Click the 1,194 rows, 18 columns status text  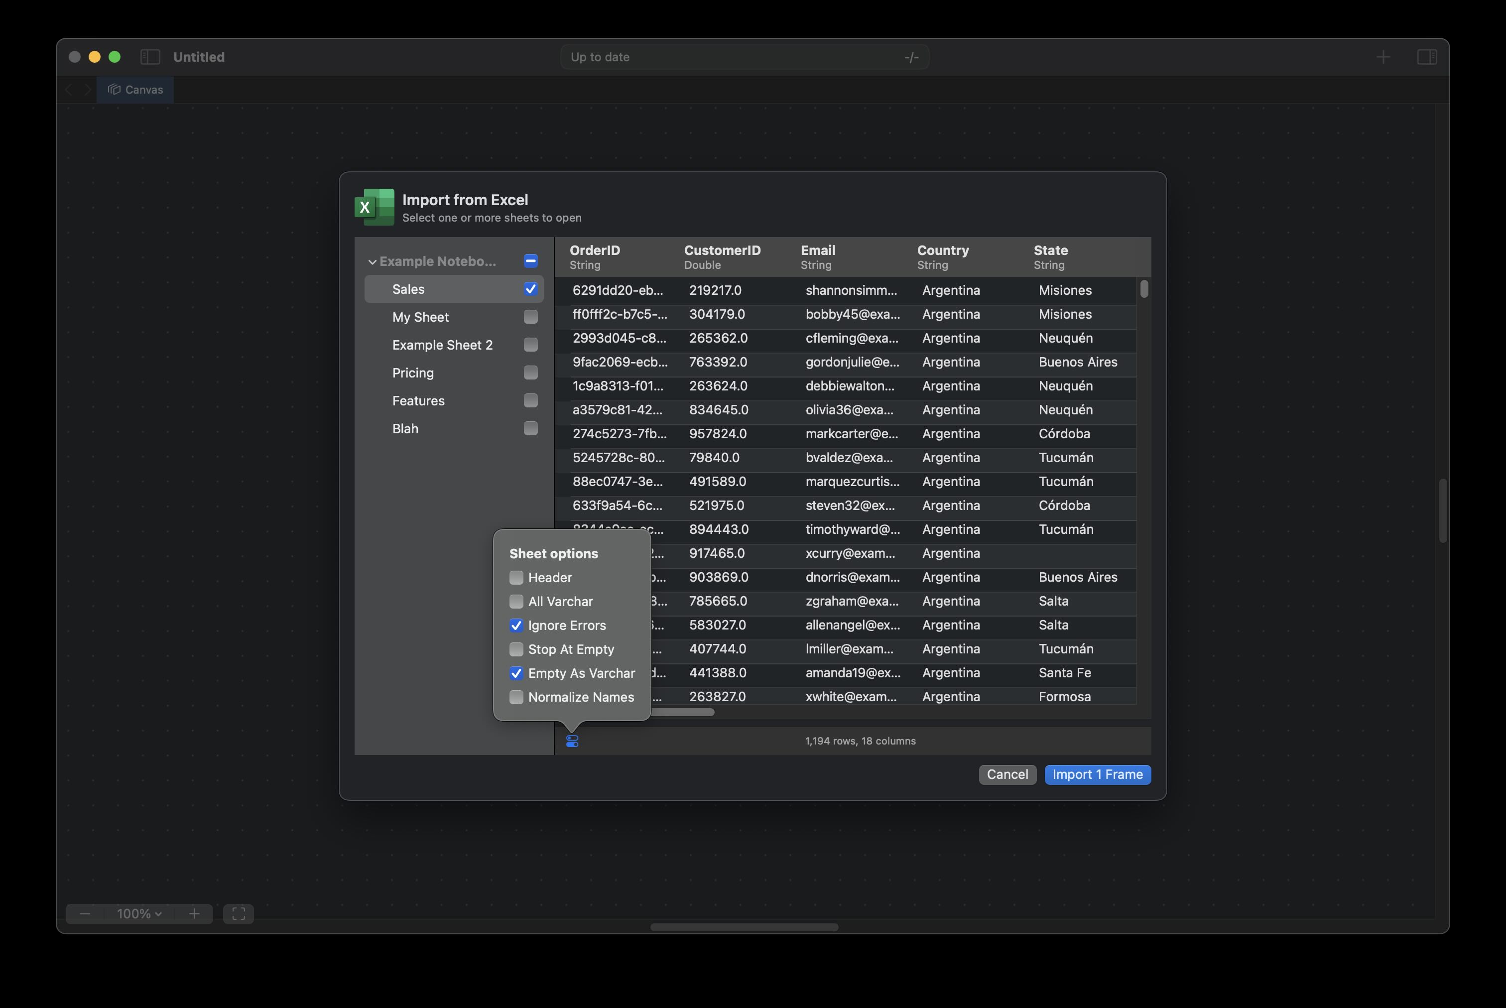(x=860, y=741)
